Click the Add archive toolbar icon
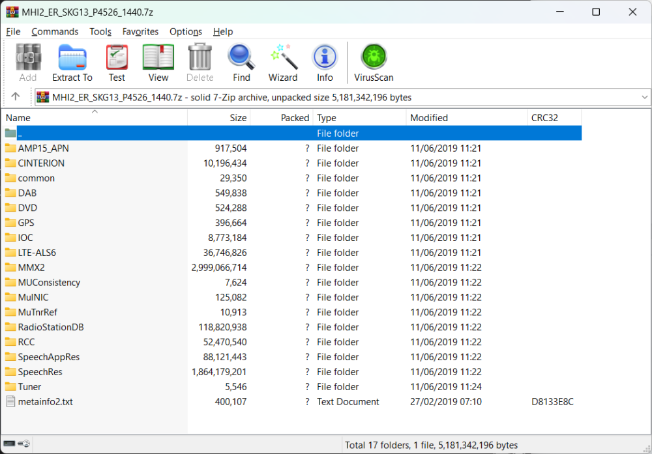 click(x=28, y=57)
